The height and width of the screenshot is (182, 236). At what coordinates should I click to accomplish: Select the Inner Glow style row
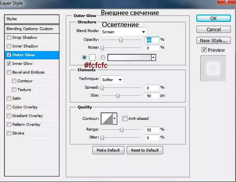click(x=32, y=64)
